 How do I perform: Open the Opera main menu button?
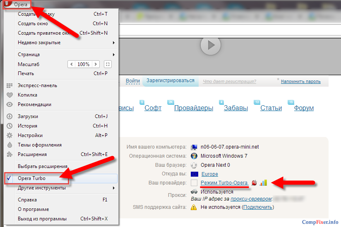(x=19, y=4)
